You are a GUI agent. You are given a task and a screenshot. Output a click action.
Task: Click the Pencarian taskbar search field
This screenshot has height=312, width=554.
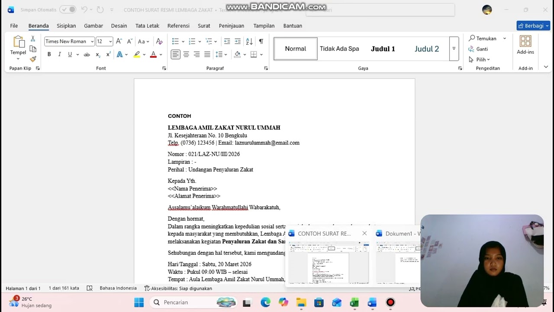[193, 302]
